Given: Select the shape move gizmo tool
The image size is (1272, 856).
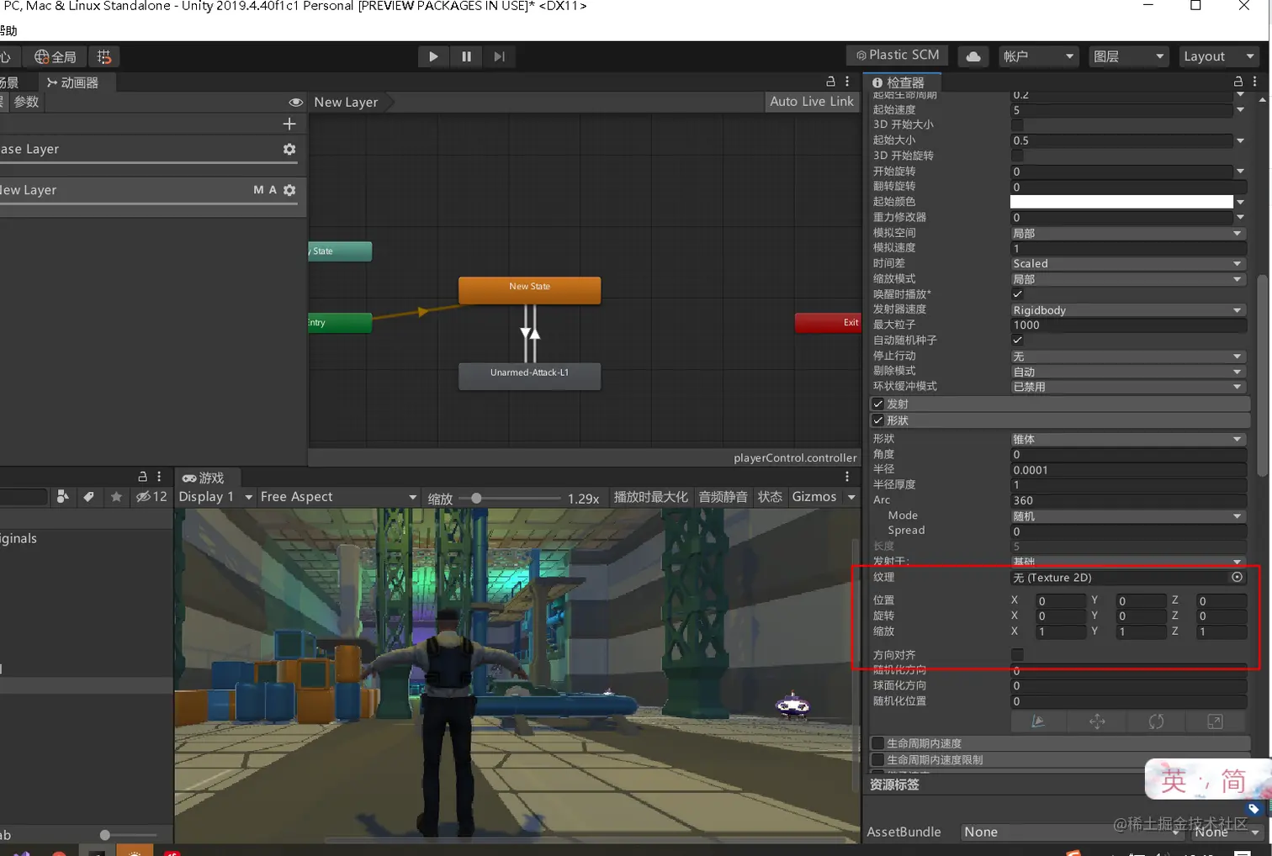Looking at the screenshot, I should [x=1097, y=721].
